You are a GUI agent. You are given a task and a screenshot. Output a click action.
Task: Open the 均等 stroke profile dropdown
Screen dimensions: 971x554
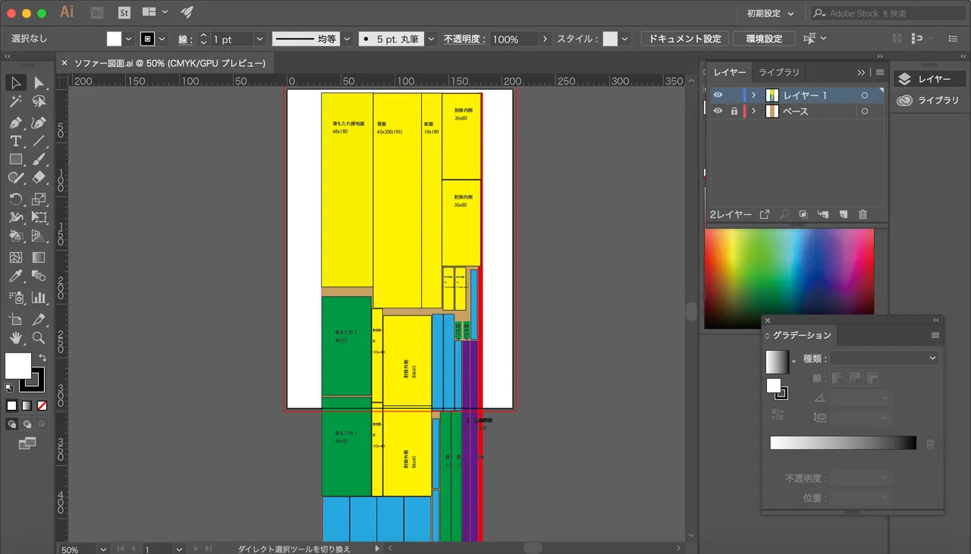347,39
